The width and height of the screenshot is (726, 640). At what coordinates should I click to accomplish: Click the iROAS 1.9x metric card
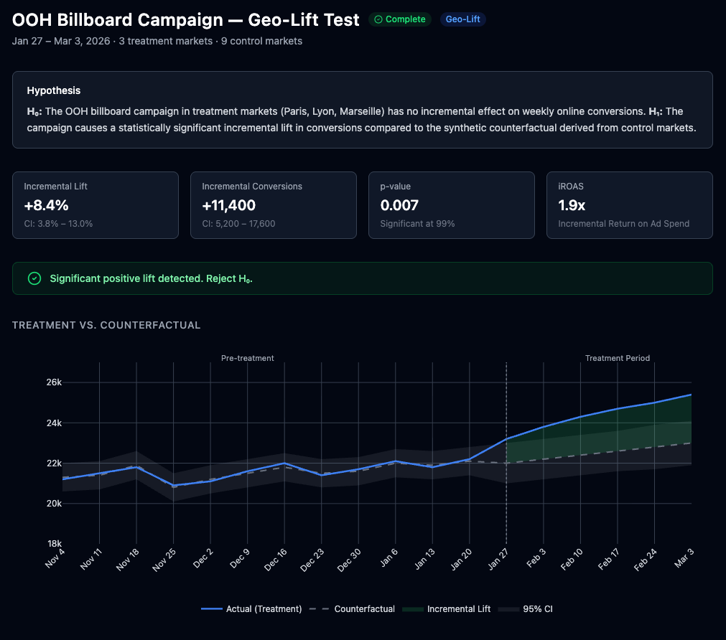pos(629,205)
